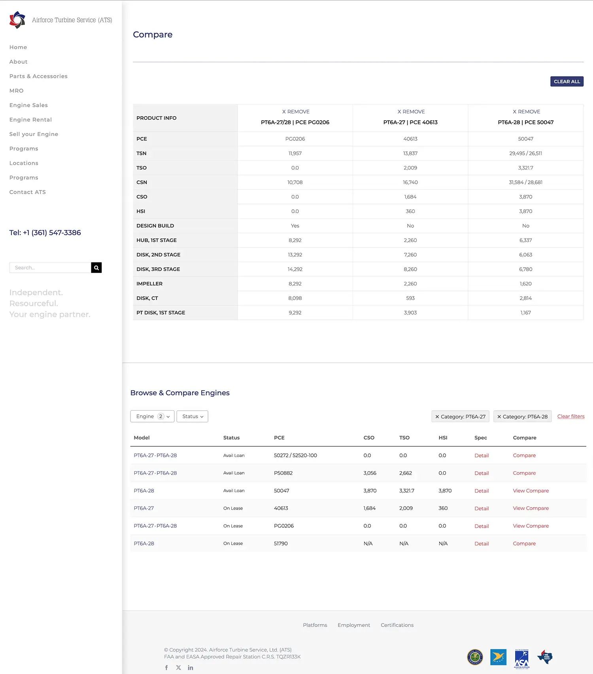
Task: Open the LinkedIn social icon
Action: click(x=191, y=668)
